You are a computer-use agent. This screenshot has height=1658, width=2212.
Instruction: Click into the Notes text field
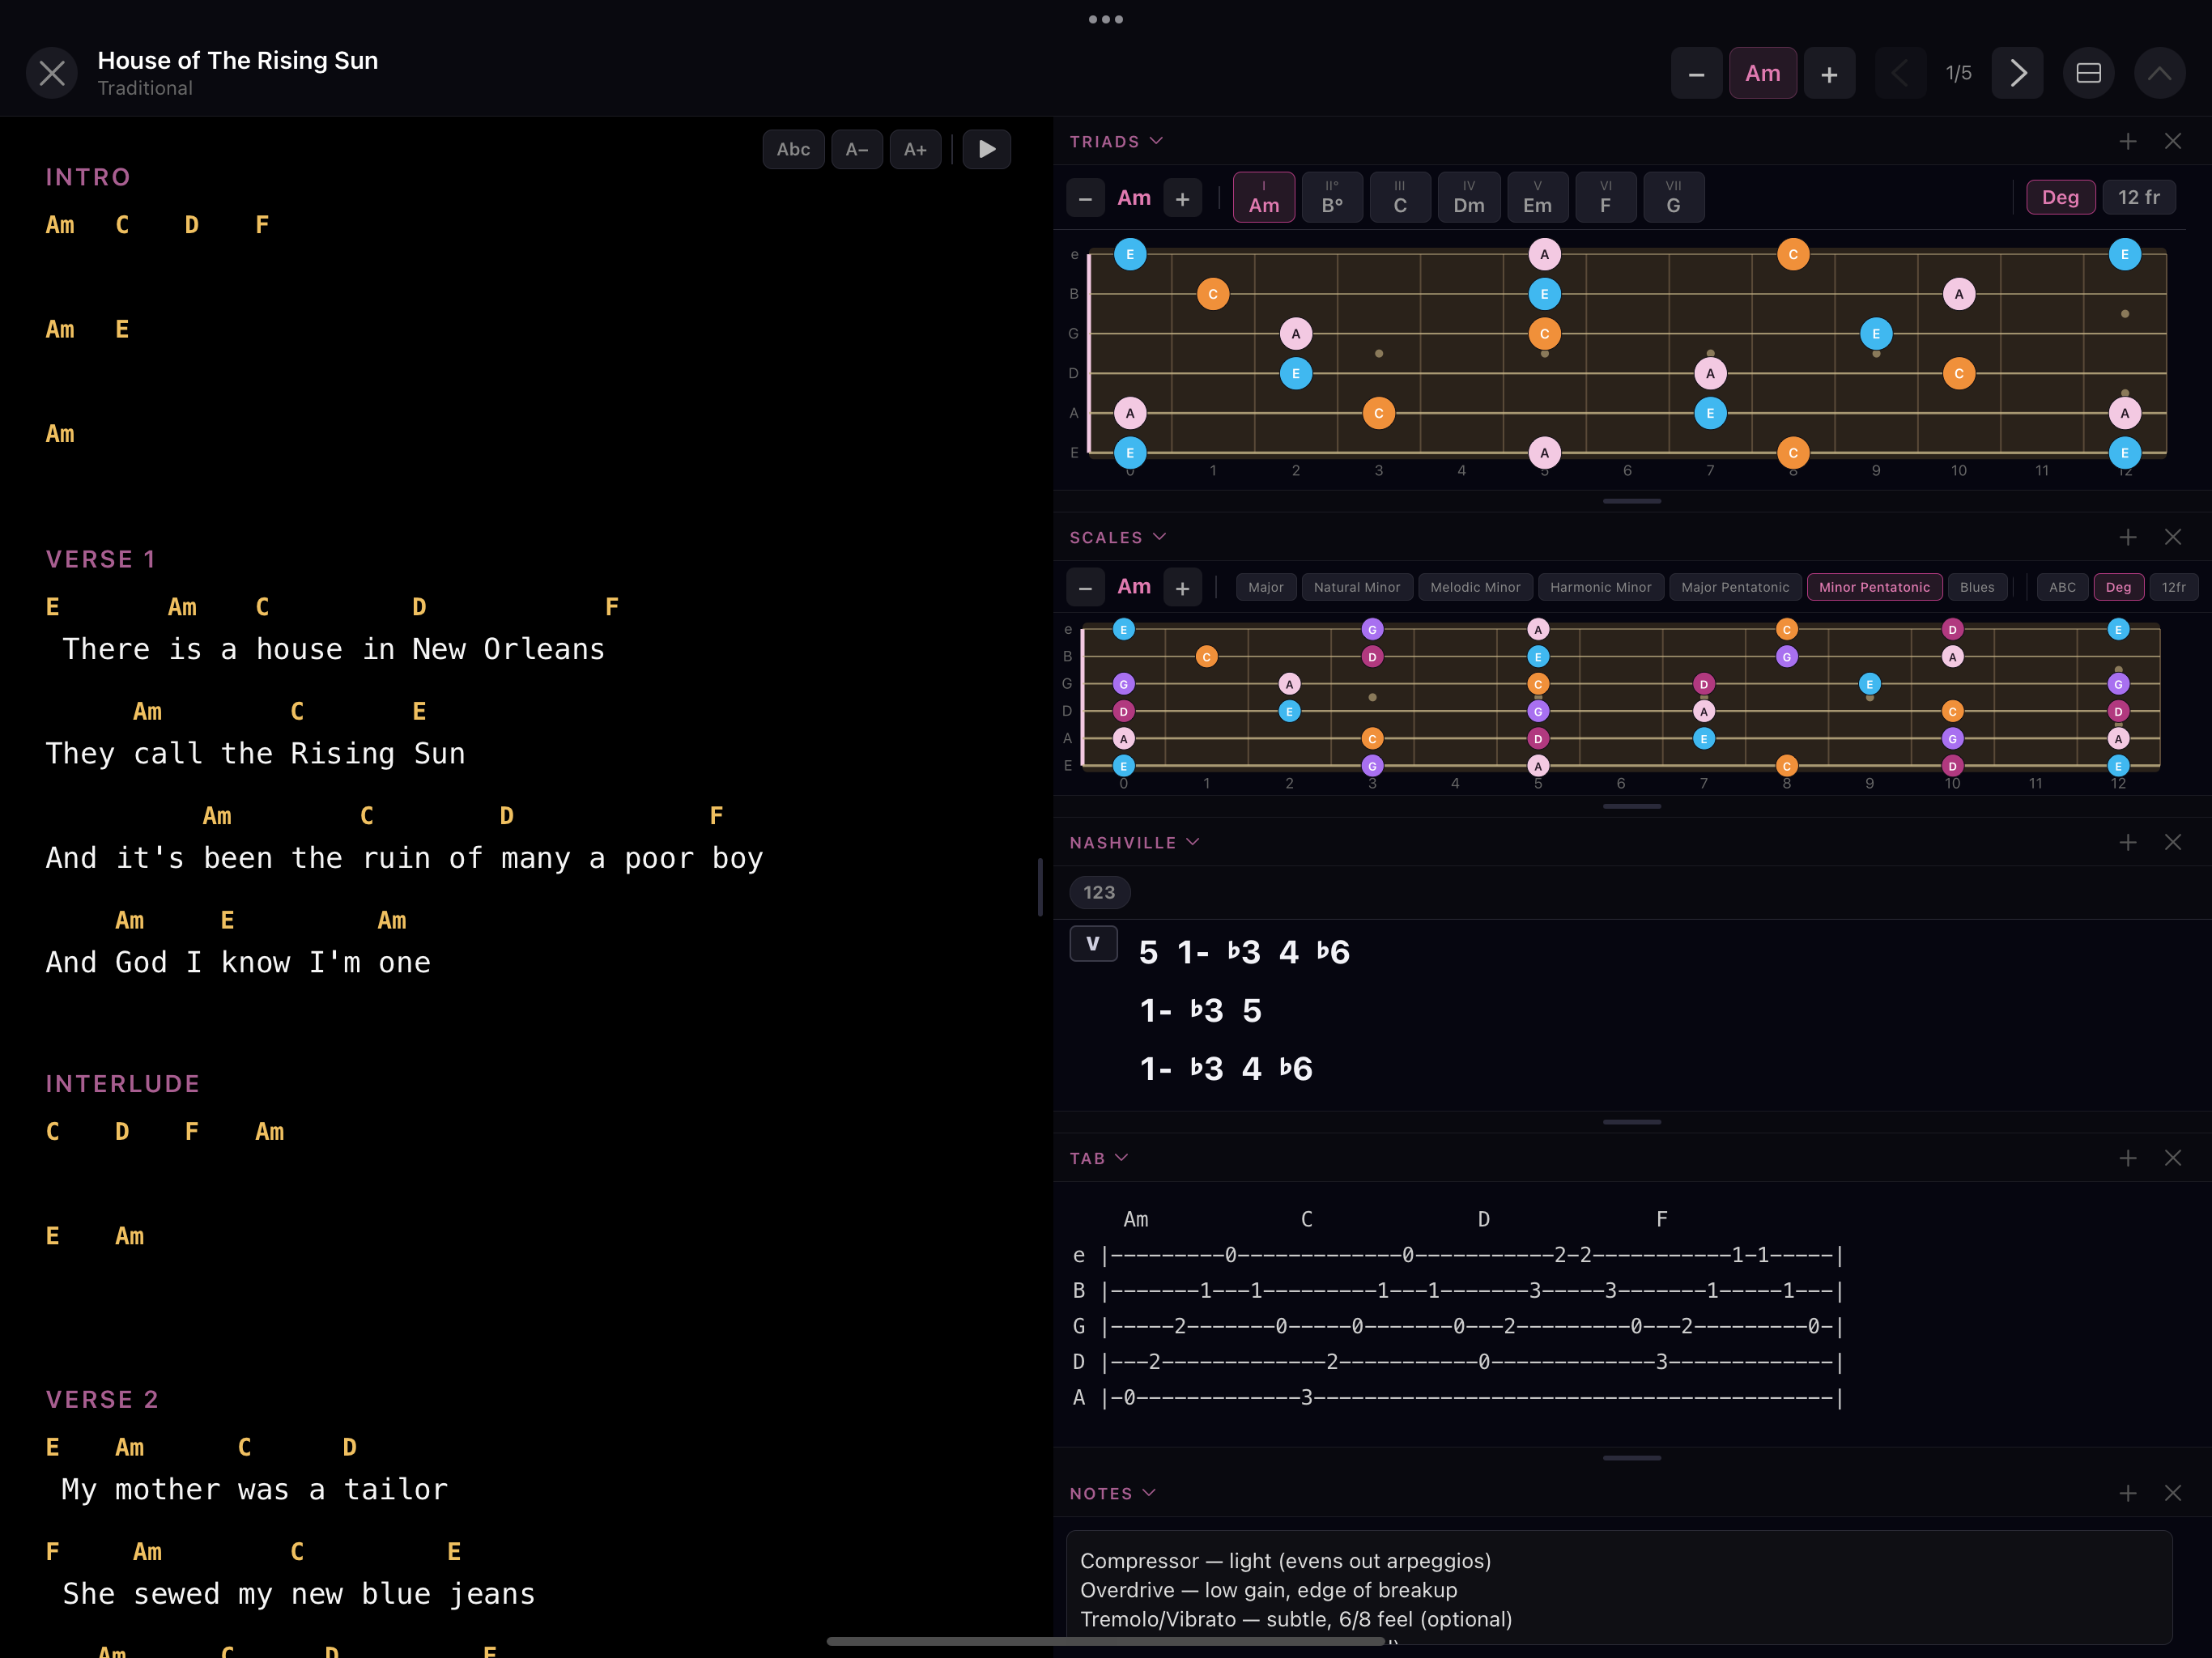1619,1588
